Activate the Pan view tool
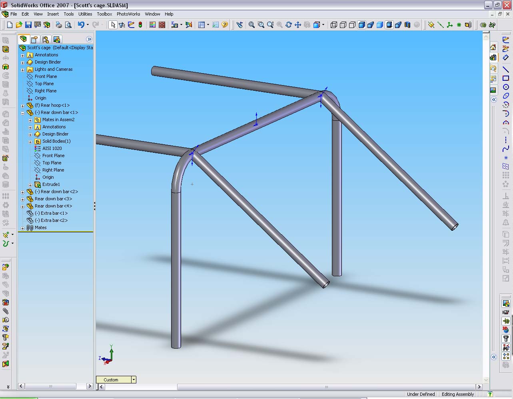This screenshot has height=399, width=513. [298, 25]
